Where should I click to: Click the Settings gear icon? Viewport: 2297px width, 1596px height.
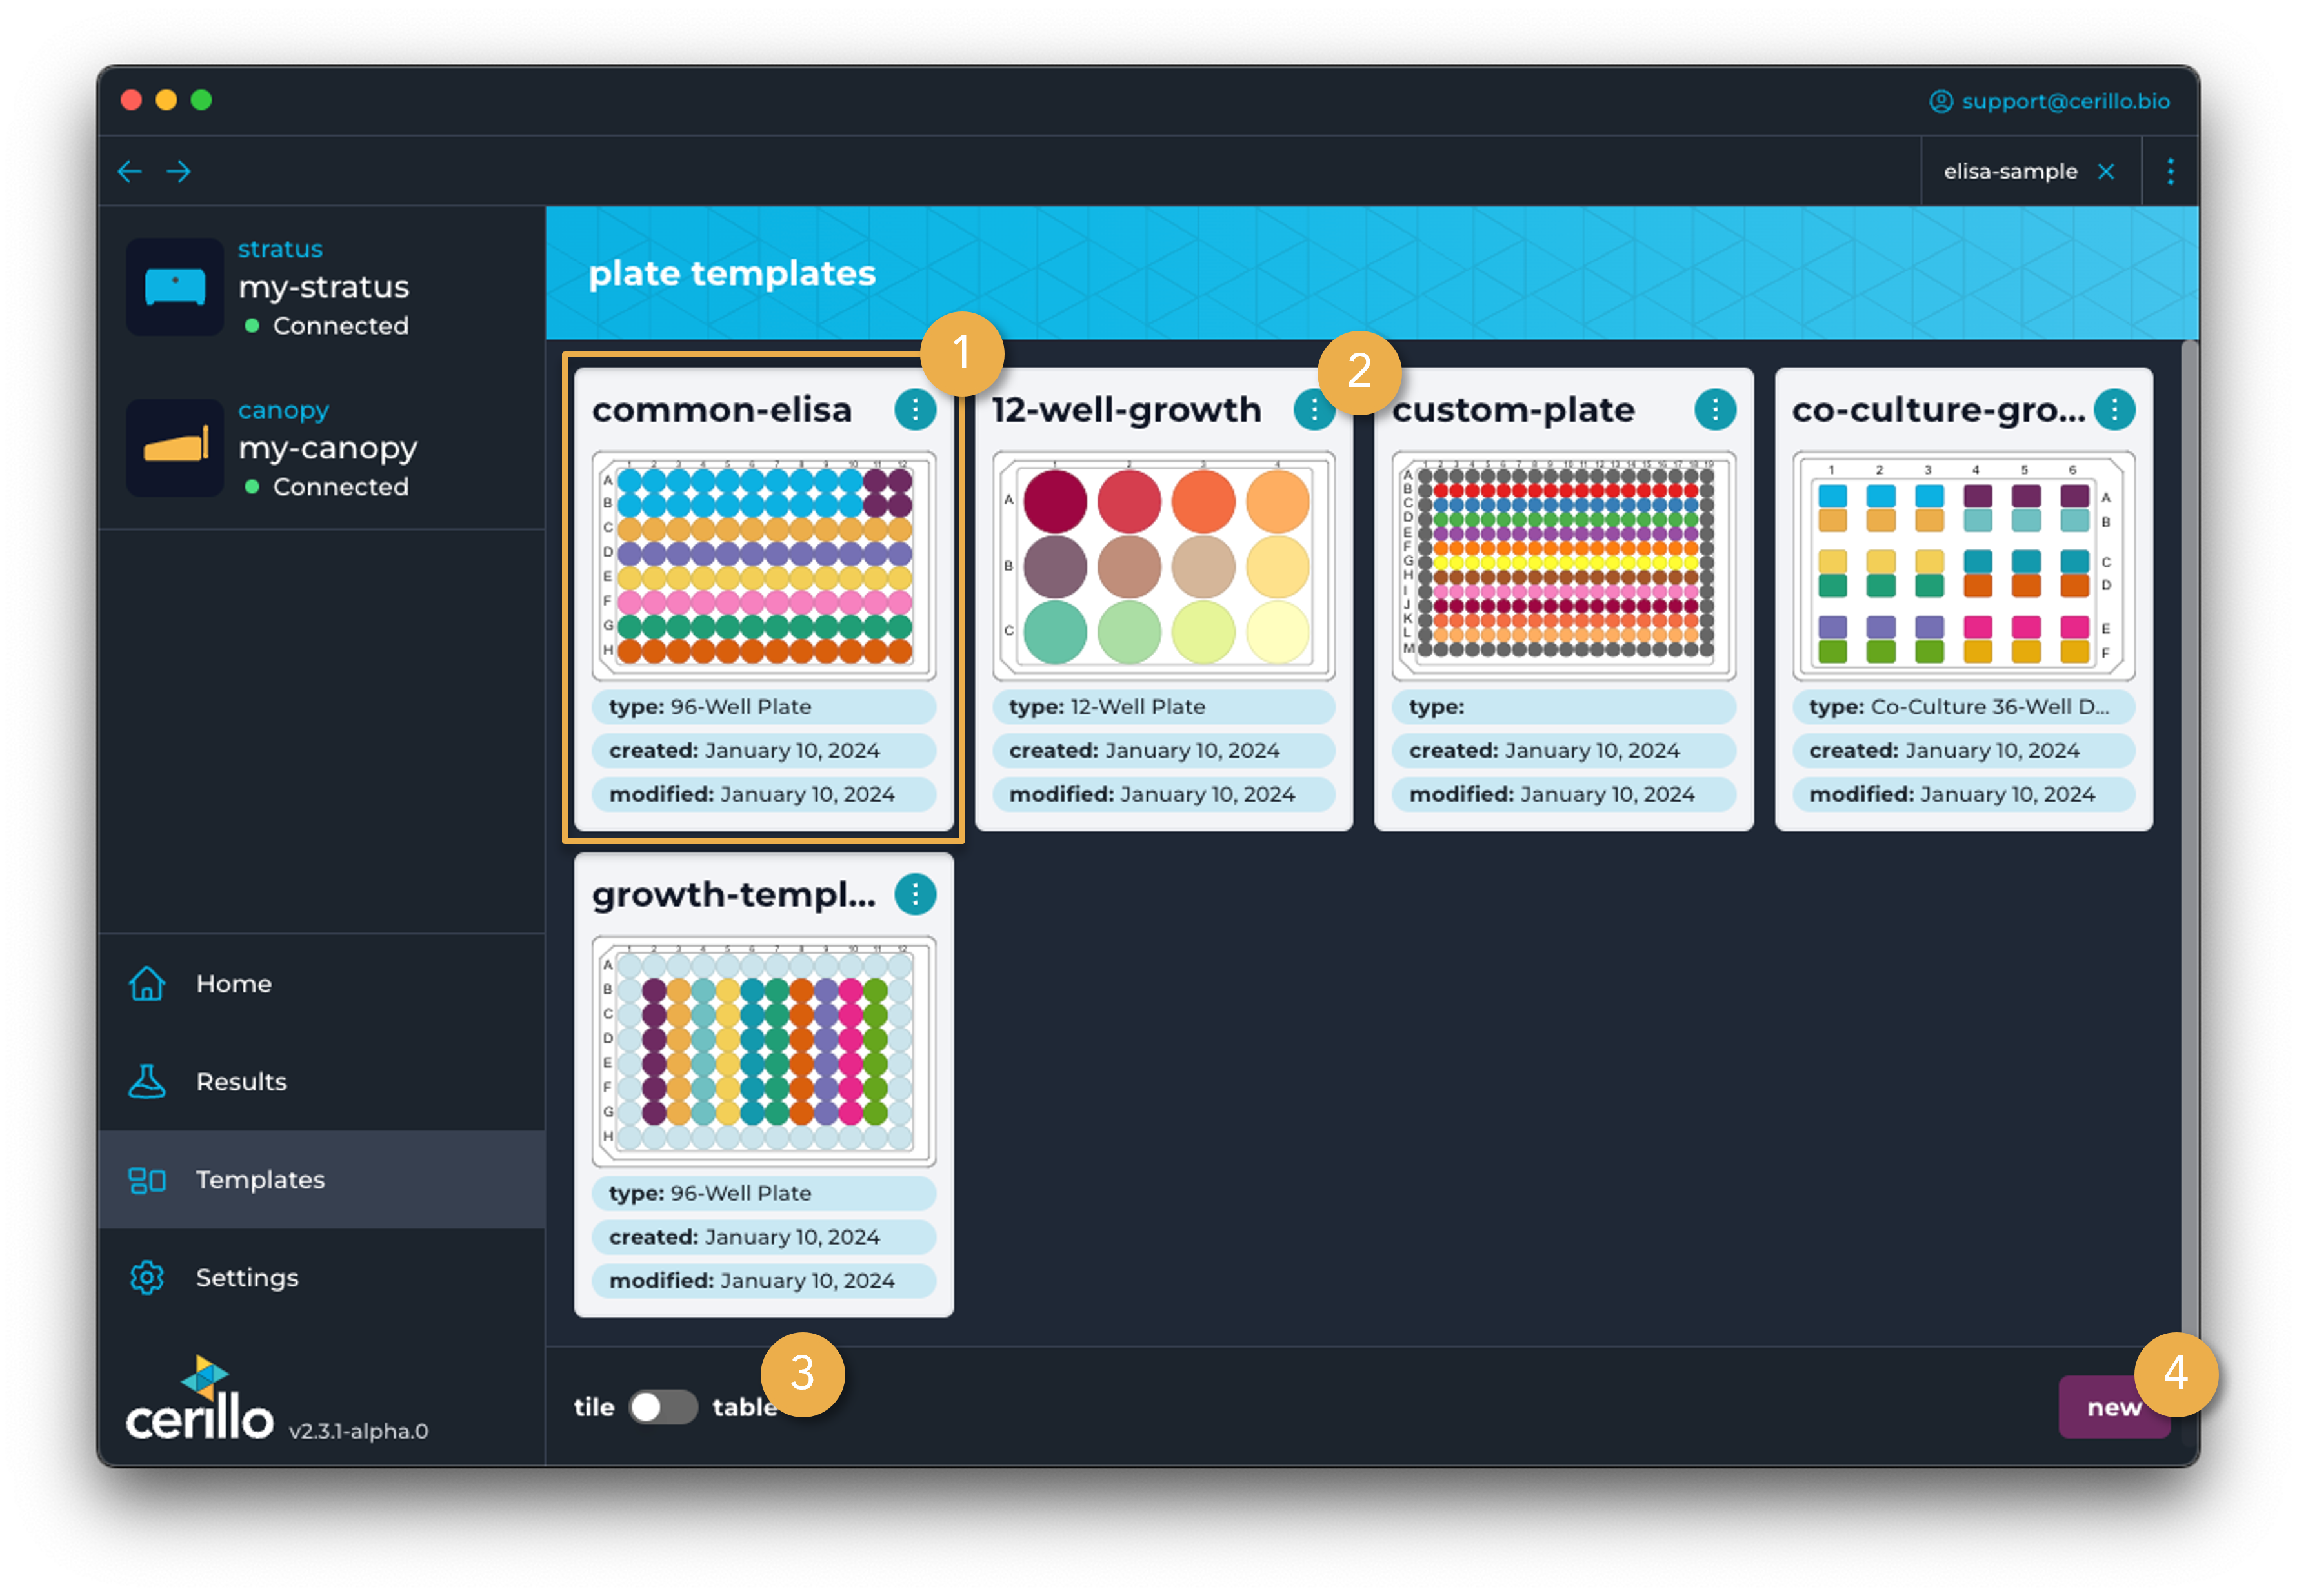147,1277
